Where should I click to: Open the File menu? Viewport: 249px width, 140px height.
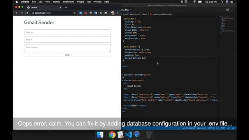[34, 2]
